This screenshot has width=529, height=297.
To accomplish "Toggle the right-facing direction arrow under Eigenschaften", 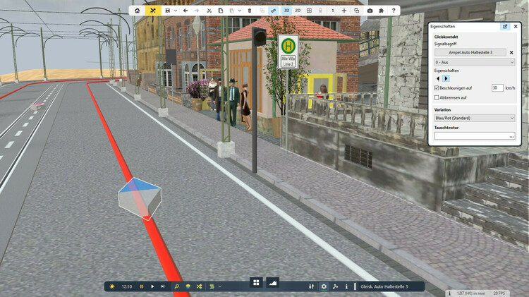I will click(446, 78).
